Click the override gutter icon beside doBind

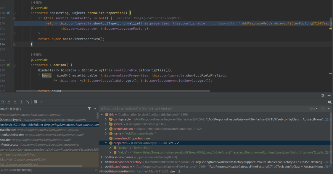(x=8, y=65)
